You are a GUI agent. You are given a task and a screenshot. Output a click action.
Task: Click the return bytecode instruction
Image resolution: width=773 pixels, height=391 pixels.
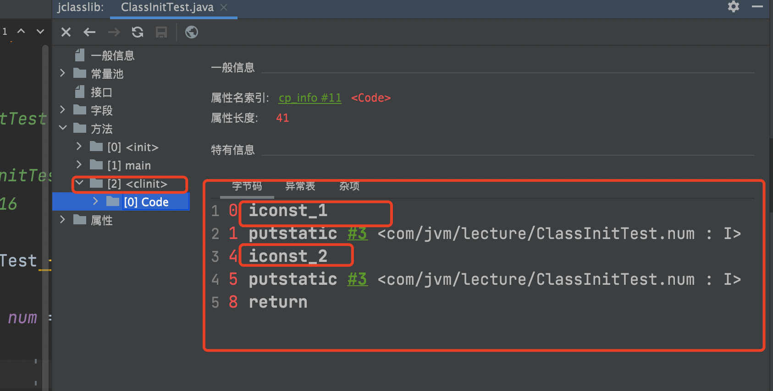point(278,302)
